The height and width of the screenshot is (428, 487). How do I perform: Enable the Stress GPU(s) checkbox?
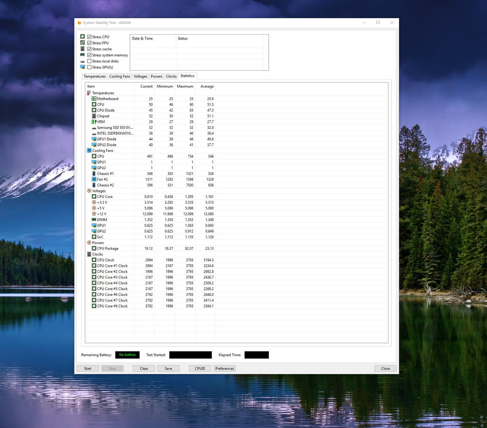pos(89,67)
